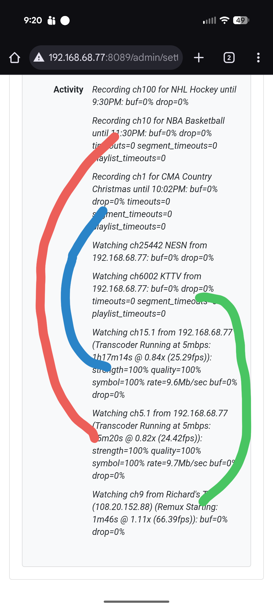The width and height of the screenshot is (273, 609).
Task: Open the three-dot browser menu
Action: 258,58
